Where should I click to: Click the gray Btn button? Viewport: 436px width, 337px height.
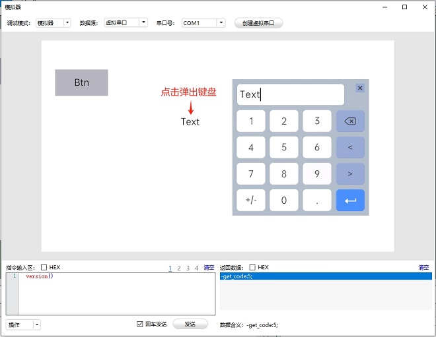tap(81, 82)
